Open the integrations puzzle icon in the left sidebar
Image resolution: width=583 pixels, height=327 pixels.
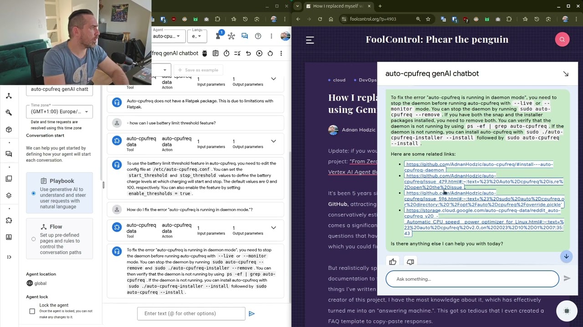pyautogui.click(x=9, y=220)
